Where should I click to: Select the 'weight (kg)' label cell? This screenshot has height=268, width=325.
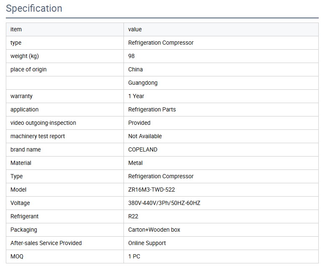pyautogui.click(x=25, y=56)
